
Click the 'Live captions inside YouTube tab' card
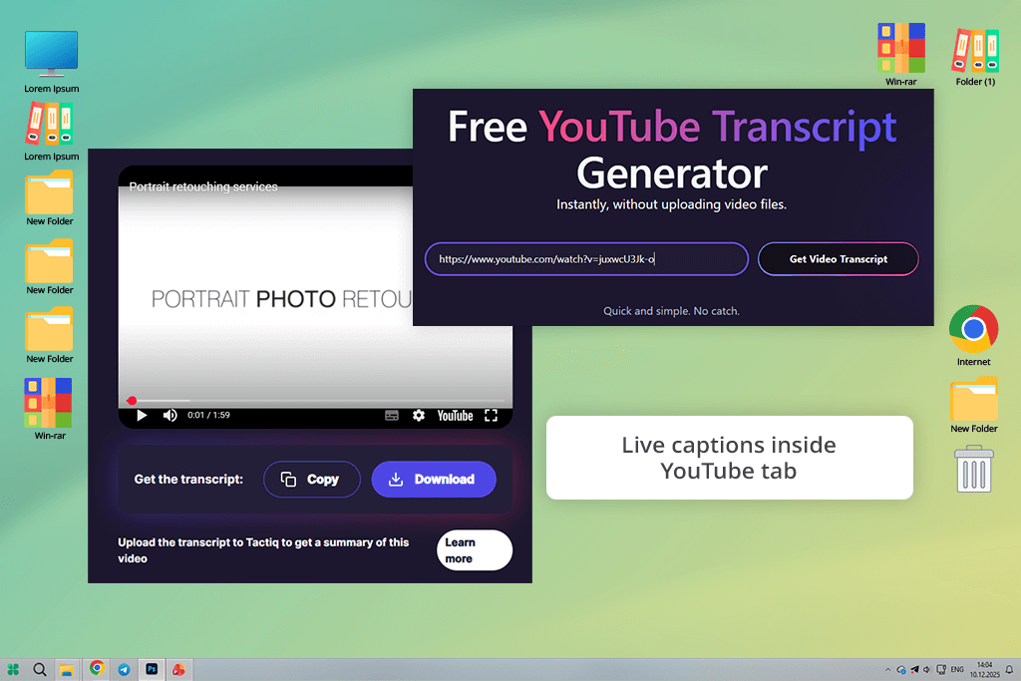pyautogui.click(x=729, y=458)
